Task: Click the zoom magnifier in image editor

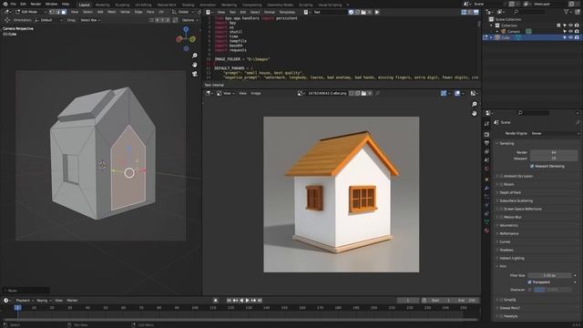Action: (474, 104)
